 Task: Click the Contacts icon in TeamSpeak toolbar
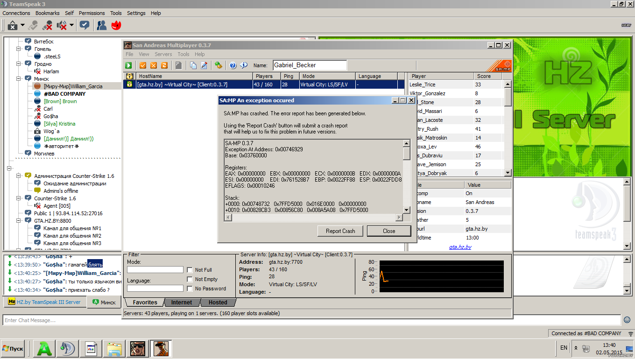pos(101,25)
